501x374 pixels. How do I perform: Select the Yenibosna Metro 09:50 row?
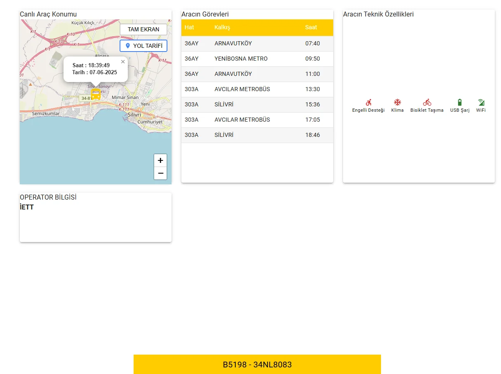pyautogui.click(x=257, y=59)
